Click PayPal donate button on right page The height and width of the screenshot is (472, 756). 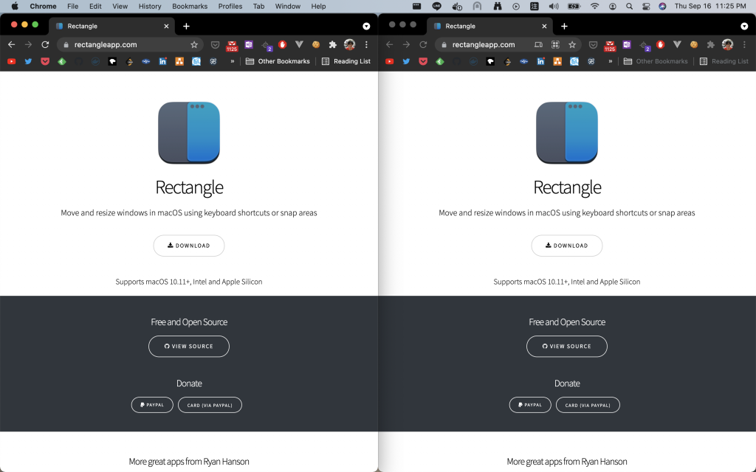tap(530, 405)
